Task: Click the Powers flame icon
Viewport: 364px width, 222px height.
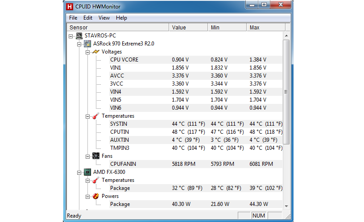Action: point(96,196)
